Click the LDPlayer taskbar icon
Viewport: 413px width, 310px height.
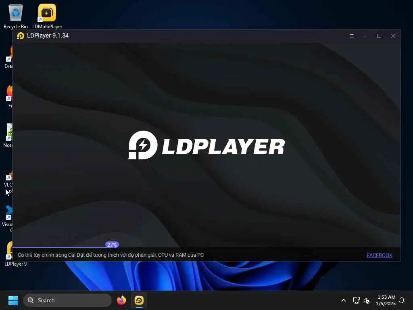(139, 300)
